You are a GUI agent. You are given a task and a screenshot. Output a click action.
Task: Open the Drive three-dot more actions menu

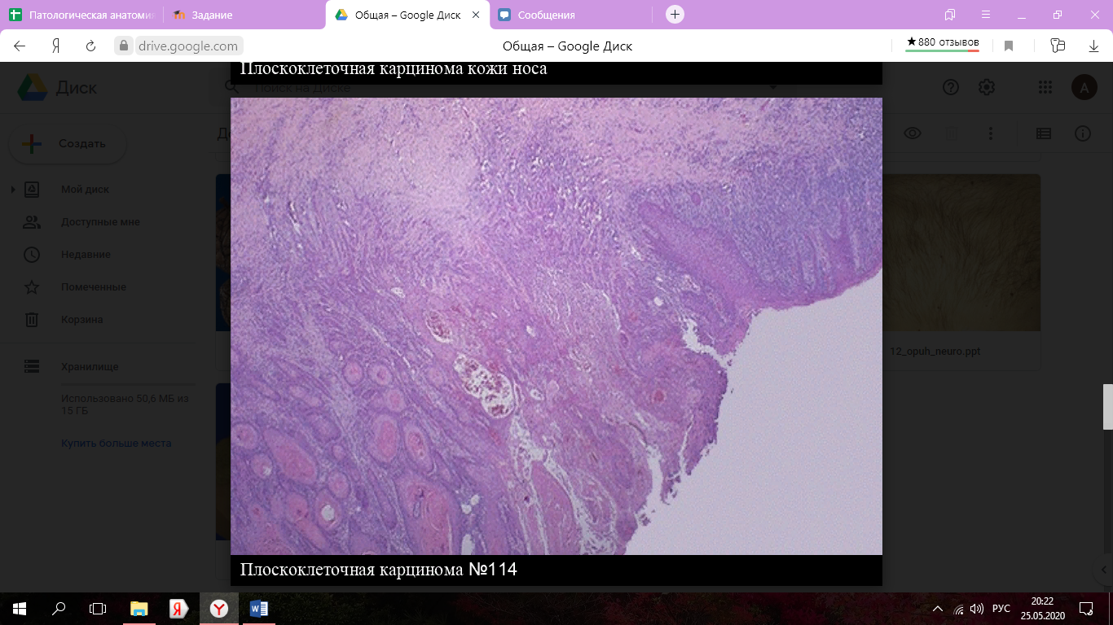tap(991, 133)
